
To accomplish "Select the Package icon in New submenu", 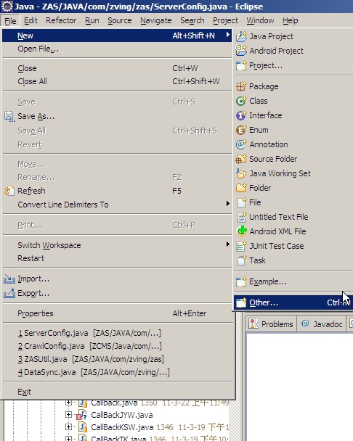I will [x=241, y=86].
